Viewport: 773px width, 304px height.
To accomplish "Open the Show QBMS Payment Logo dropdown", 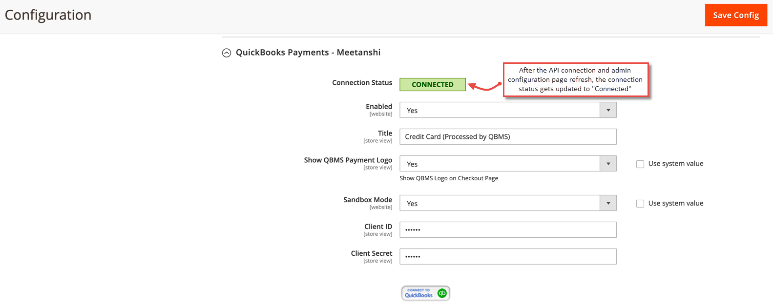I will [x=508, y=164].
